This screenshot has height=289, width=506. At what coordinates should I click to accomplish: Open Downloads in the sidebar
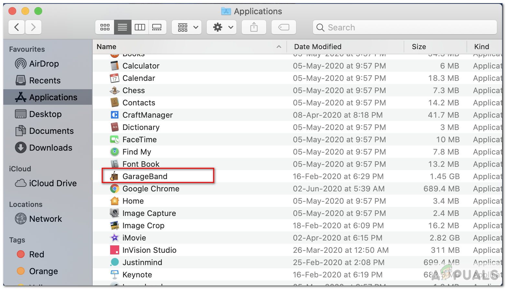[x=48, y=148]
